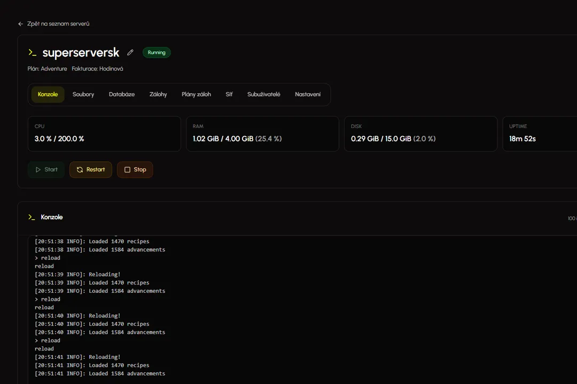This screenshot has height=384, width=577.
Task: Click the DISK usage card
Action: click(x=420, y=134)
